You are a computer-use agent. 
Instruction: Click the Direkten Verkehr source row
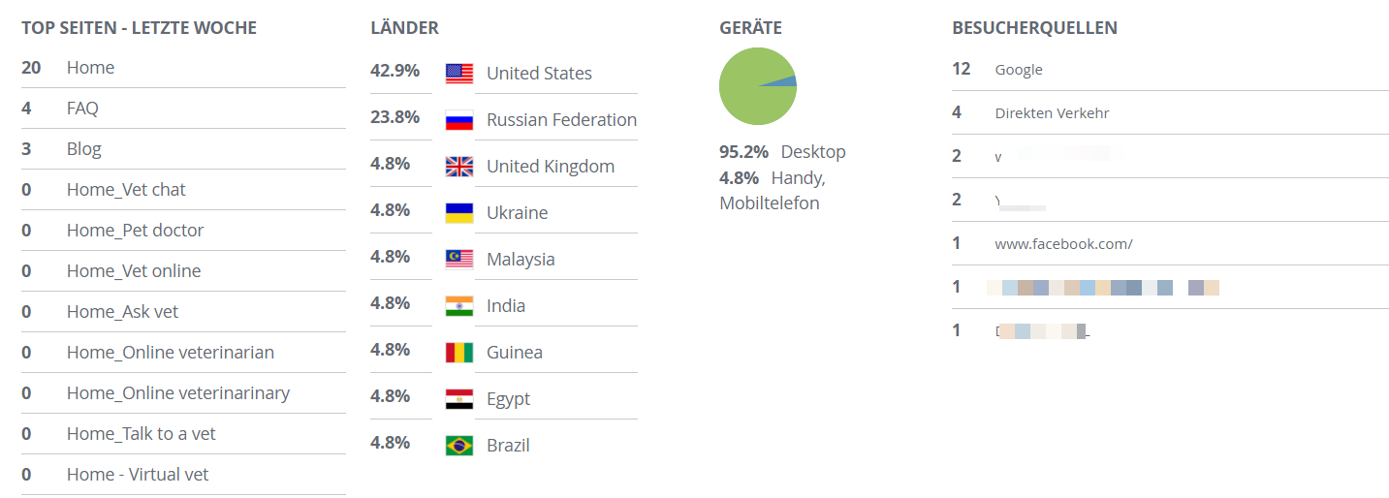1170,113
